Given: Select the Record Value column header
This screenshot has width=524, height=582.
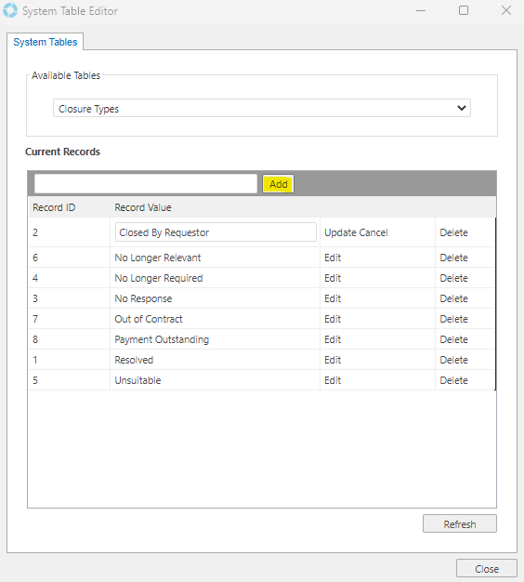Looking at the screenshot, I should coord(143,207).
